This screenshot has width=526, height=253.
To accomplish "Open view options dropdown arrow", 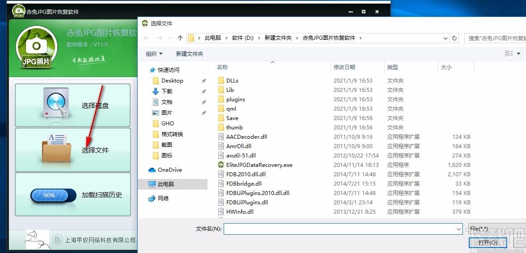I will (519, 54).
